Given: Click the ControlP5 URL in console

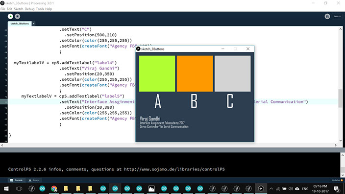Looking at the screenshot, I should click(174, 170).
